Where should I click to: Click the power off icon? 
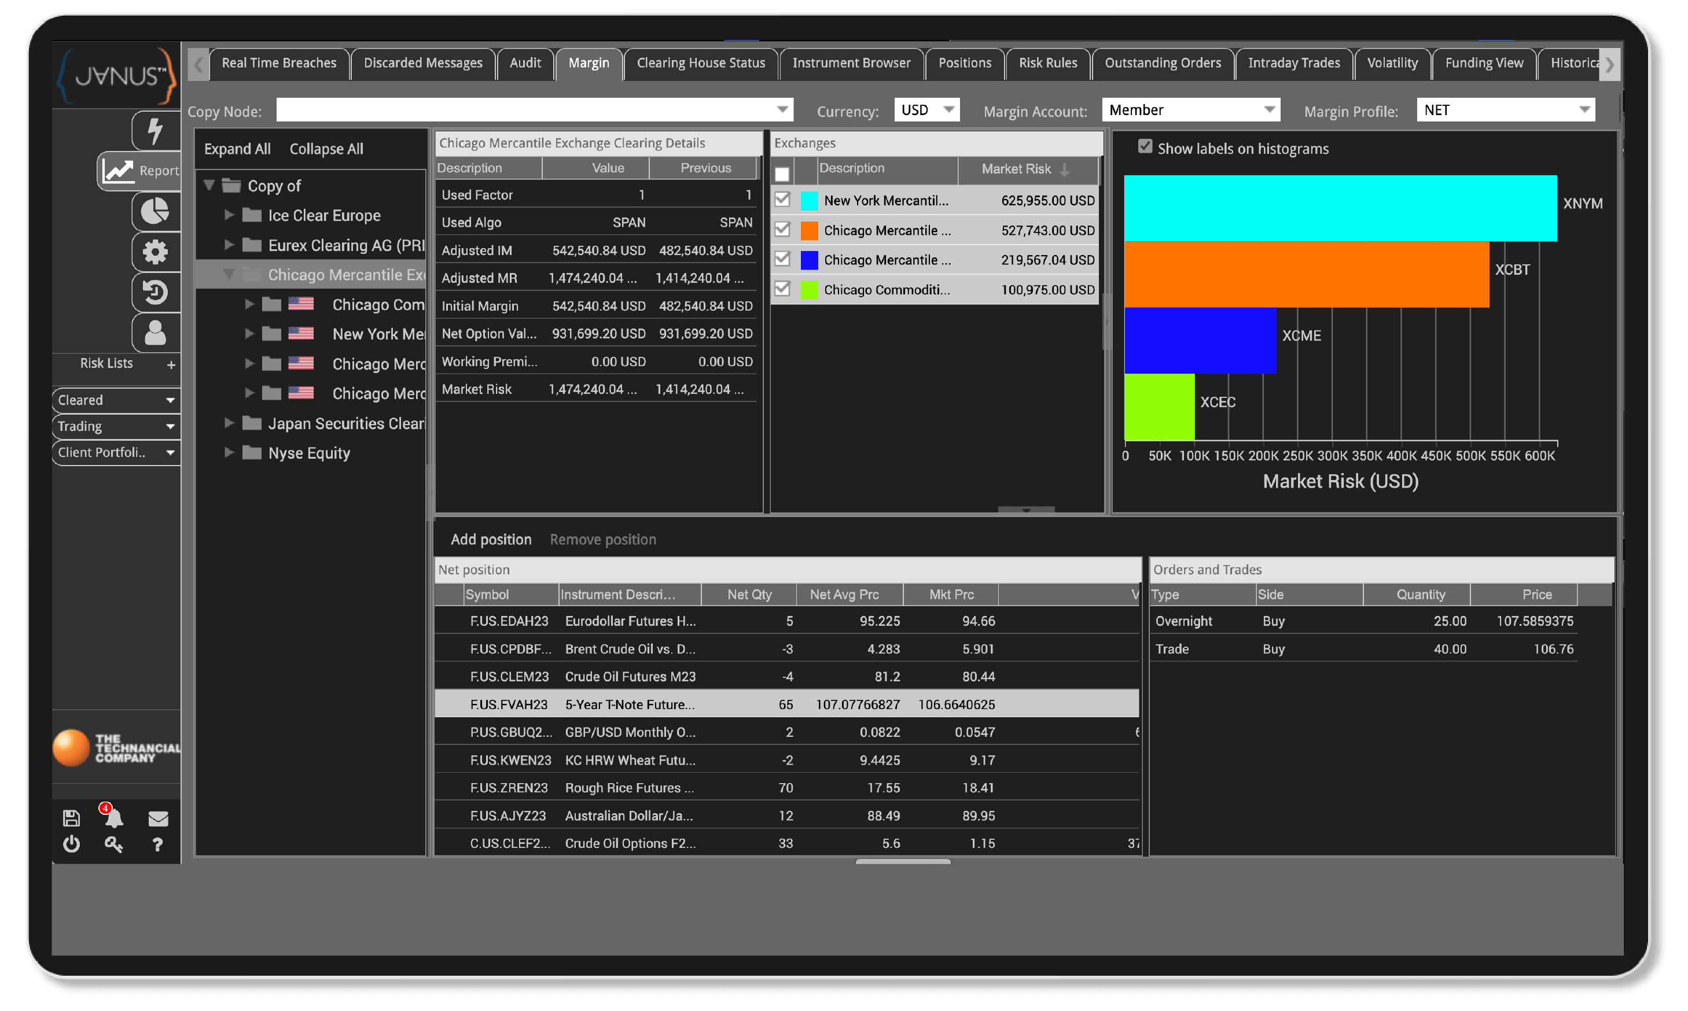[x=72, y=845]
